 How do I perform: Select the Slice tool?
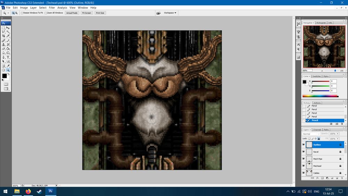(x=8, y=36)
